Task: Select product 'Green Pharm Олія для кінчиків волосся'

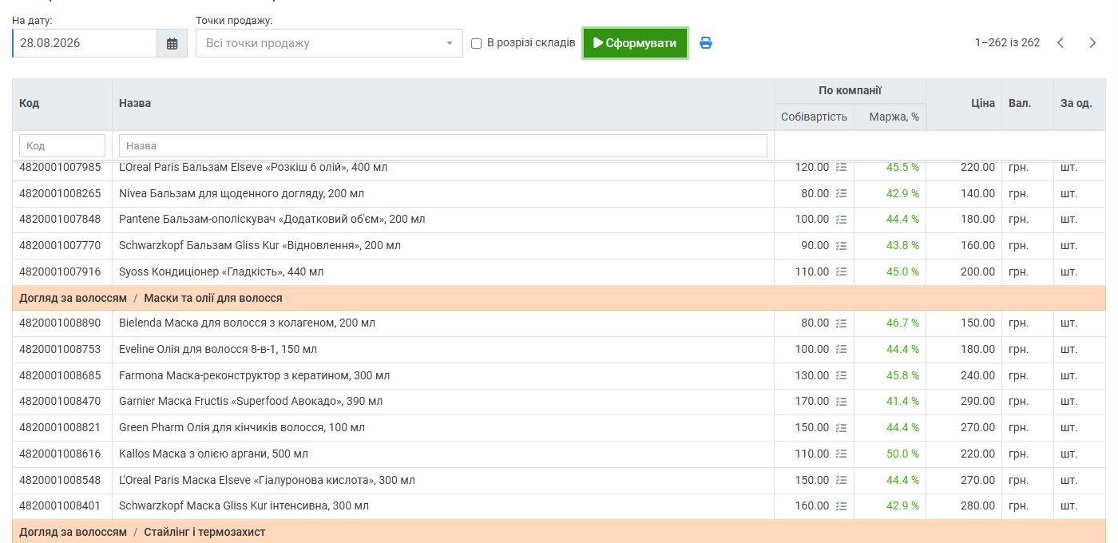Action: (242, 428)
